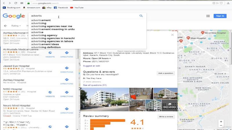This screenshot has height=130, width=232.
Task: Get directions to NIBD Hospital
Action: click(x=67, y=94)
